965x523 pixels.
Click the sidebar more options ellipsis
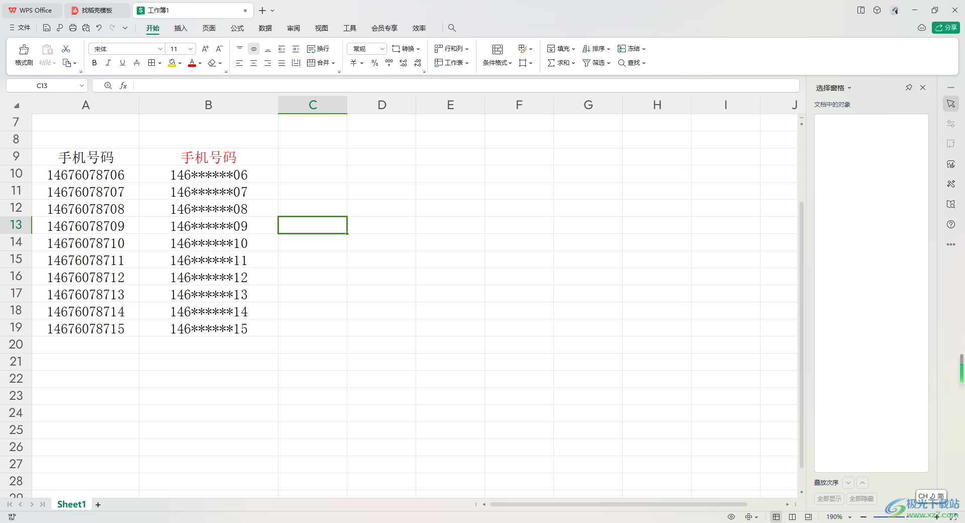coord(951,244)
